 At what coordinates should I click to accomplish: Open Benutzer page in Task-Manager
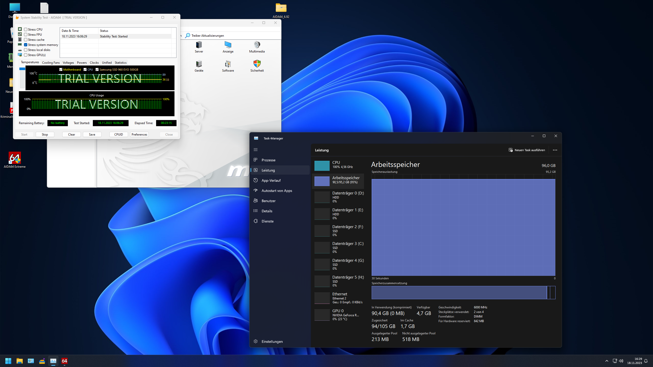point(280,201)
